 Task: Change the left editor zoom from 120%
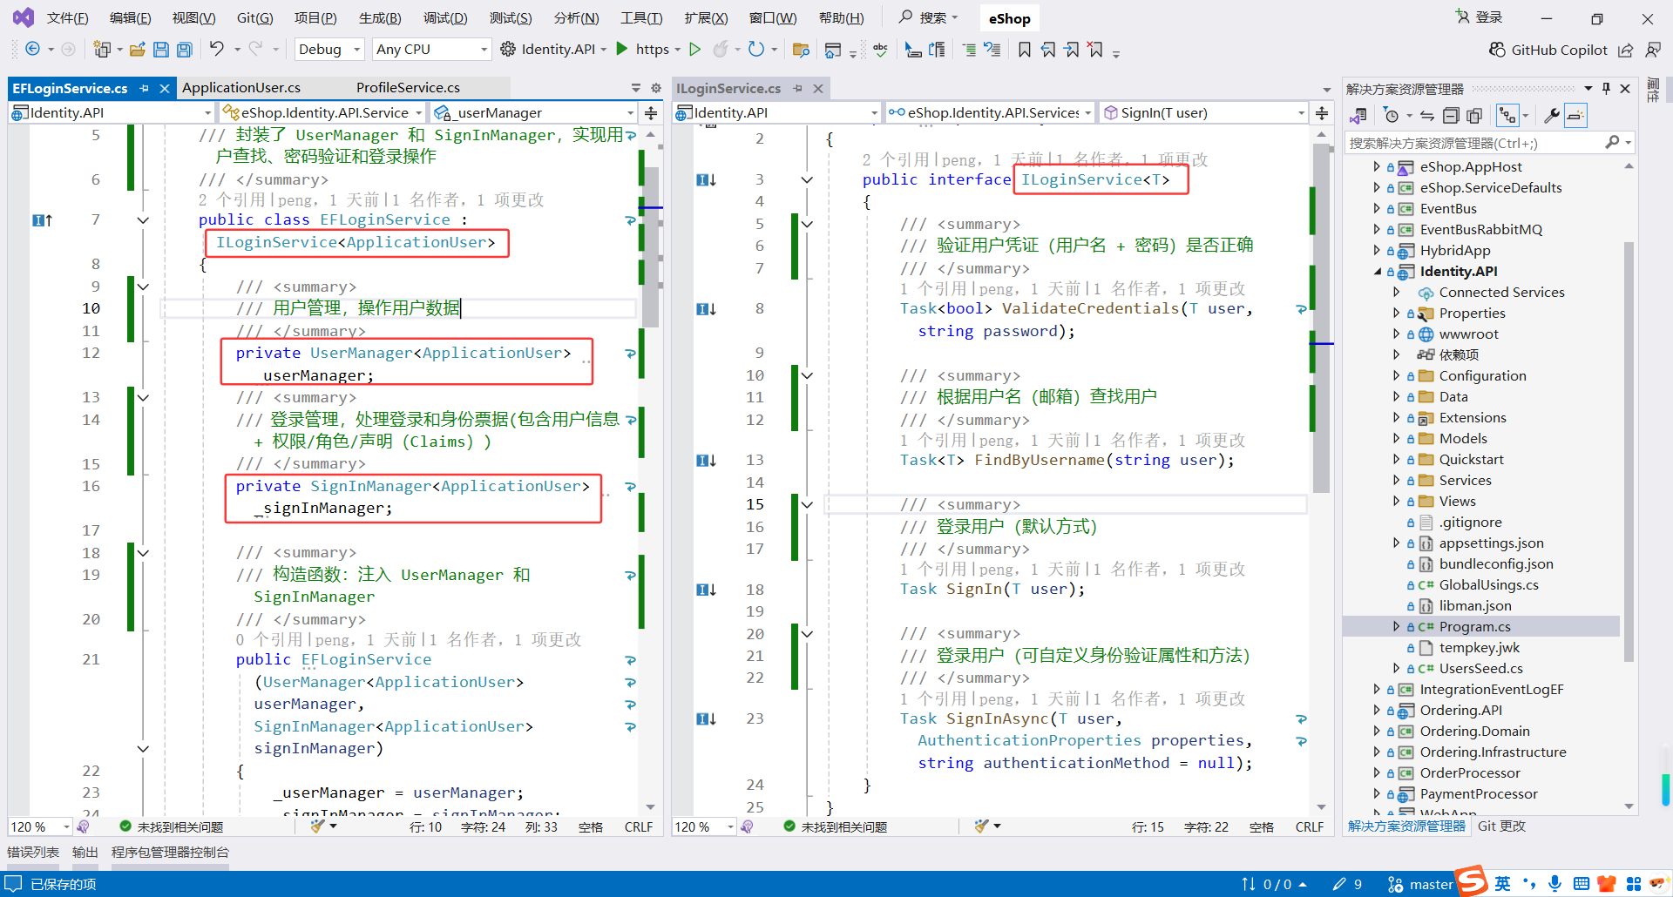(x=39, y=826)
